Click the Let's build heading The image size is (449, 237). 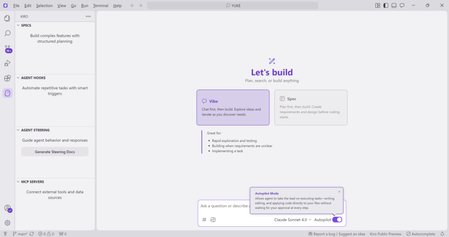click(x=272, y=72)
